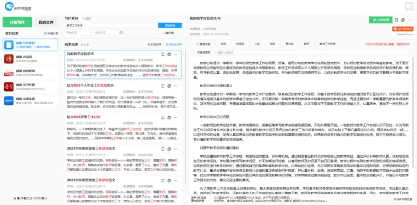Screen dimensions: 417x205
Task: Open result titled 幼儿教师个人年度工作总结范文
Action: point(90,85)
